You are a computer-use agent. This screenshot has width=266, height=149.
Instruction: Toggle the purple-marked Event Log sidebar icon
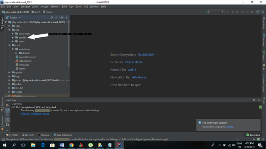tap(7, 120)
